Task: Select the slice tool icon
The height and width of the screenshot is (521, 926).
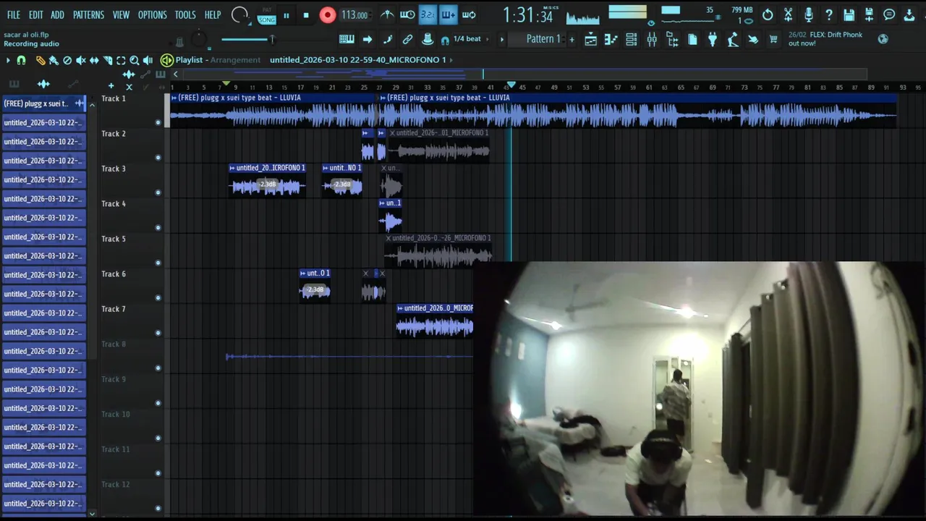Action: pyautogui.click(x=108, y=61)
